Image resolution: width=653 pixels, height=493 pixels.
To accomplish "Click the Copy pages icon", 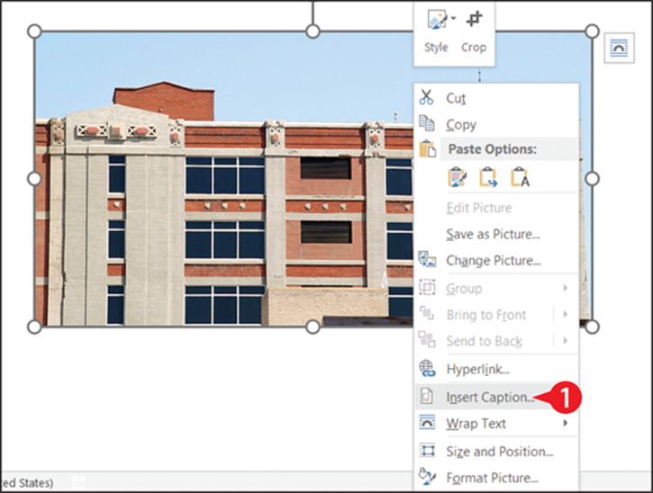I will tap(427, 123).
